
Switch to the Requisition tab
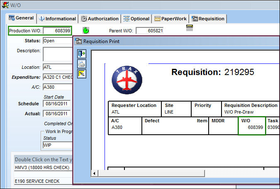pyautogui.click(x=208, y=19)
